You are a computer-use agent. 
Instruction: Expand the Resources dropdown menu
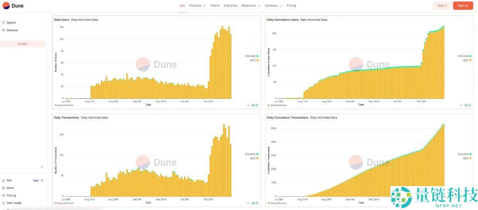[251, 6]
